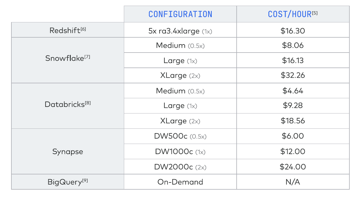This screenshot has height=198, width=359.
Task: Click the 5x ra3.4xlarge configuration cell
Action: click(180, 31)
